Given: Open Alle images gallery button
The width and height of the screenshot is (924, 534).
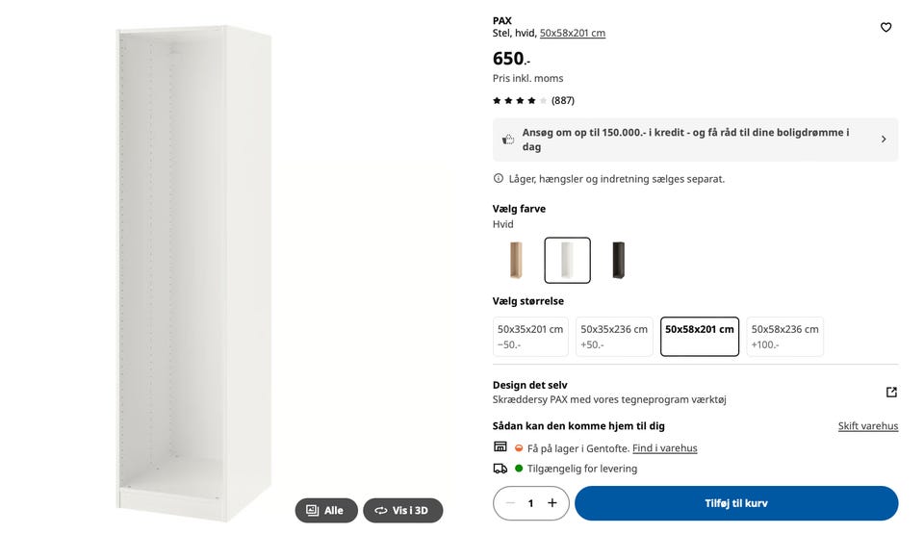Looking at the screenshot, I should (326, 510).
